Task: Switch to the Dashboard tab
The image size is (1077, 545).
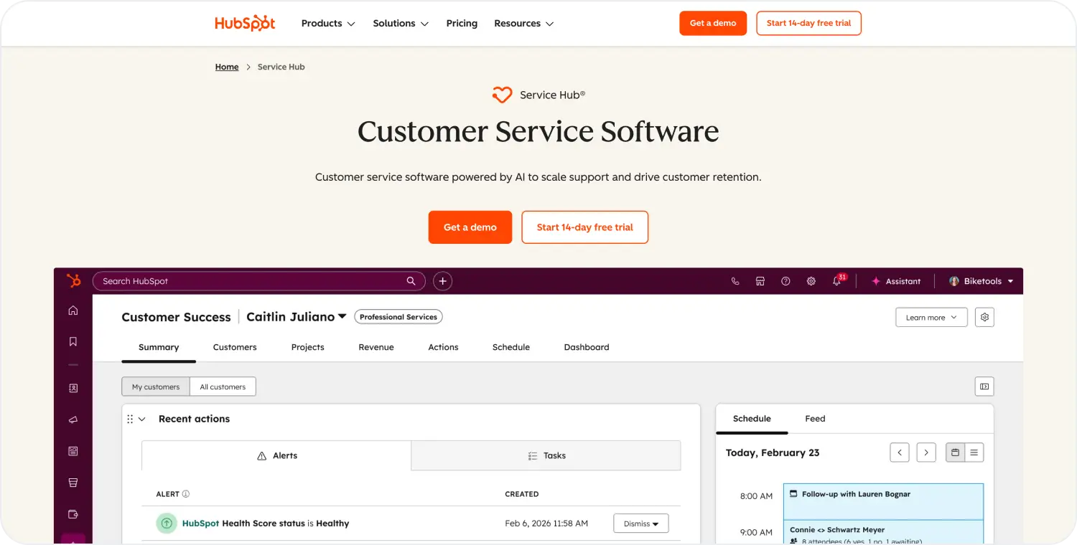Action: [587, 347]
